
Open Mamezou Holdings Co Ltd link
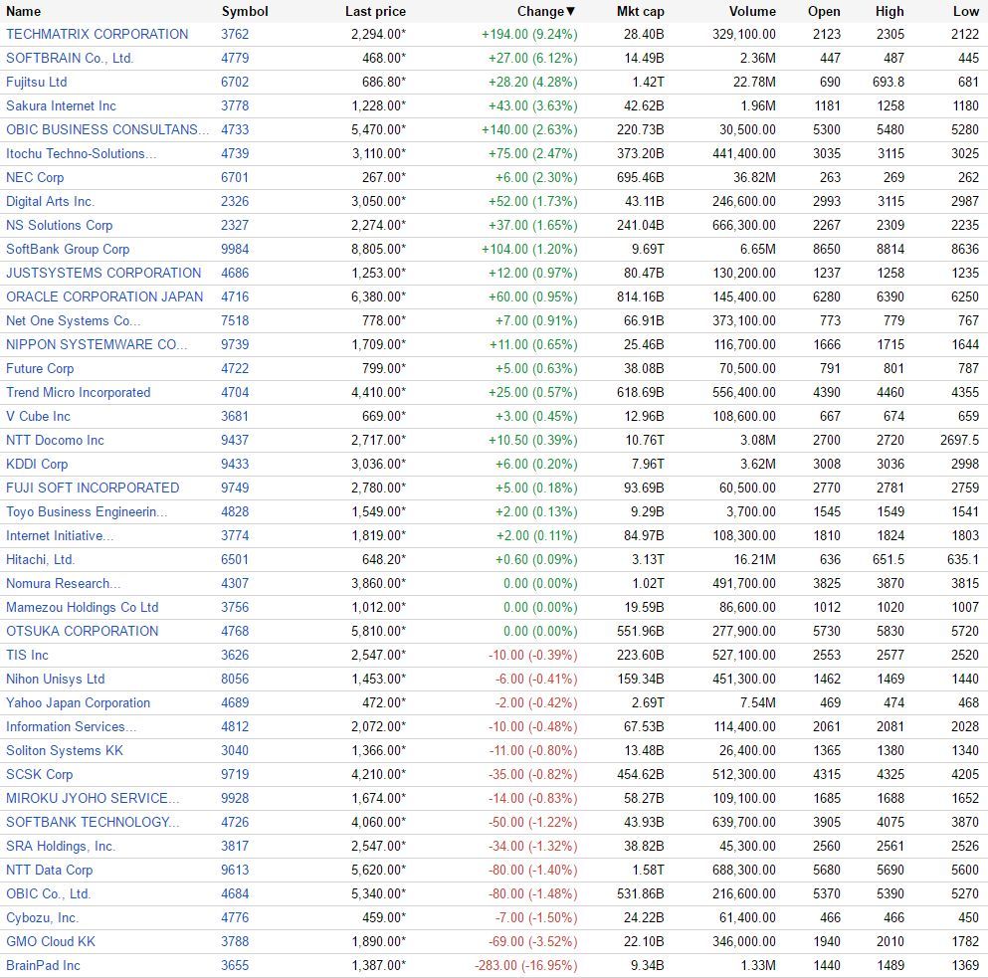82,608
